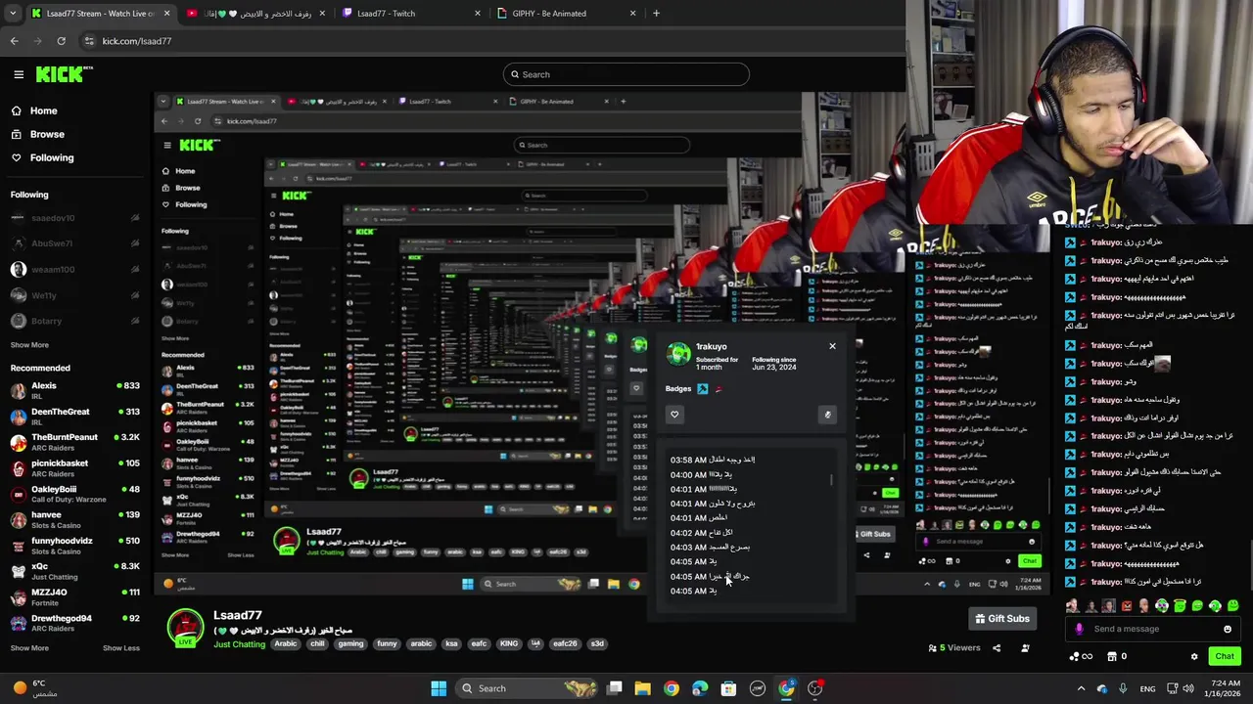Open Microsoft Store from the taskbar

pyautogui.click(x=728, y=688)
